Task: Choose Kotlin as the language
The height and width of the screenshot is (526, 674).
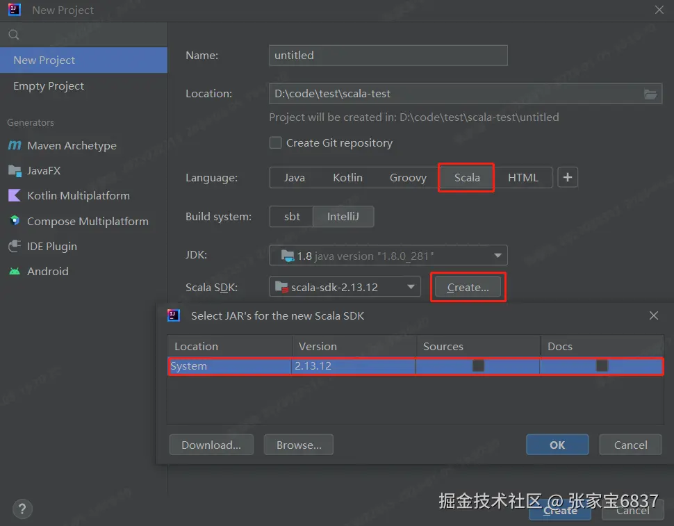Action: click(x=347, y=177)
